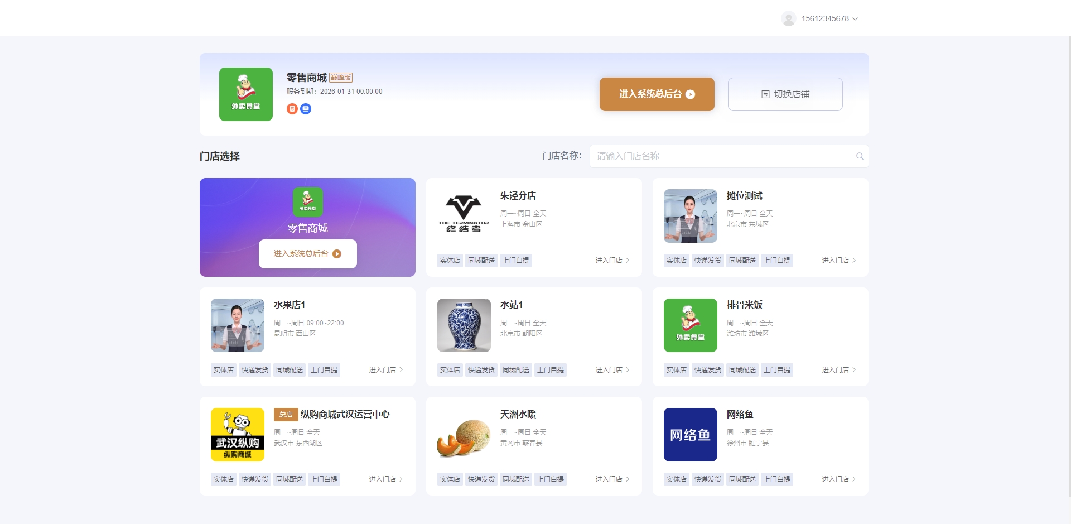The height and width of the screenshot is (524, 1071).
Task: Click the 武汉纵购 yellow logo image
Action: (238, 435)
